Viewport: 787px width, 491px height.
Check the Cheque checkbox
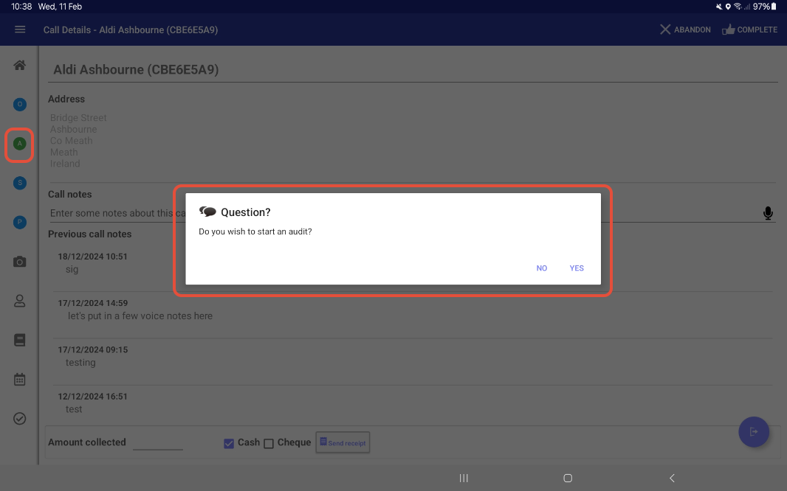click(x=269, y=443)
